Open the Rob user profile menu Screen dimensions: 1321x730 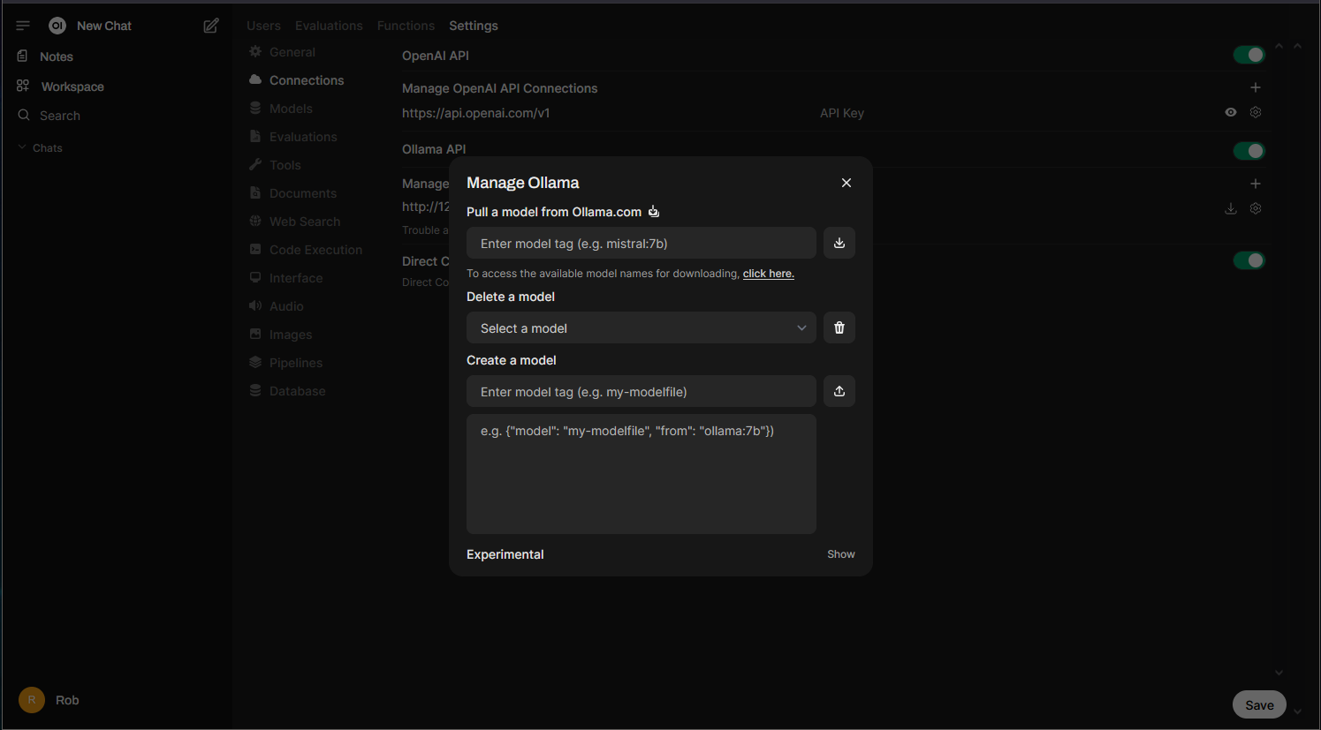(x=50, y=700)
